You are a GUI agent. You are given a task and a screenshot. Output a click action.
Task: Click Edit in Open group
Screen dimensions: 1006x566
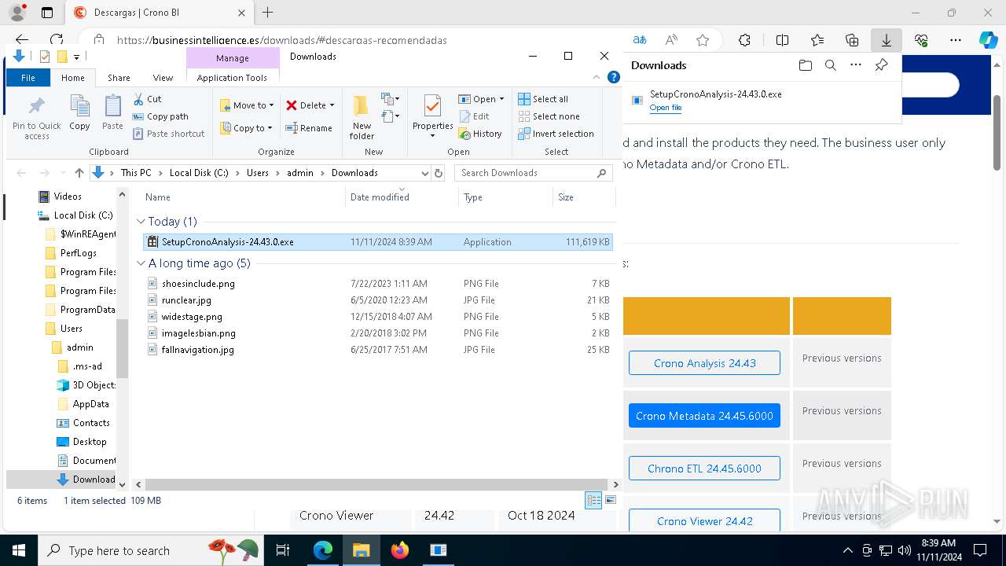(x=474, y=116)
